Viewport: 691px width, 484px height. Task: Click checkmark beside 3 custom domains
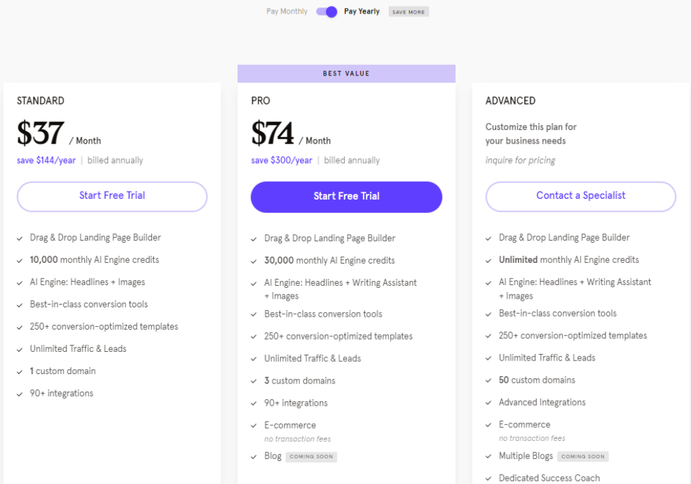tap(254, 380)
